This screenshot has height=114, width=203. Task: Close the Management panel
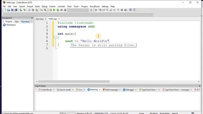pyautogui.click(x=32, y=18)
